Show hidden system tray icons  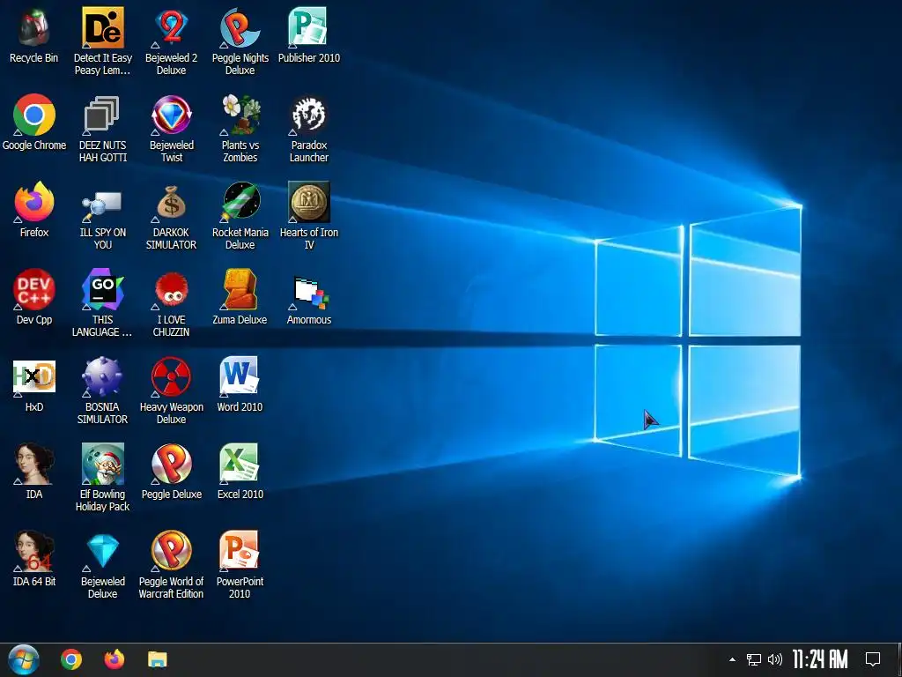[732, 659]
